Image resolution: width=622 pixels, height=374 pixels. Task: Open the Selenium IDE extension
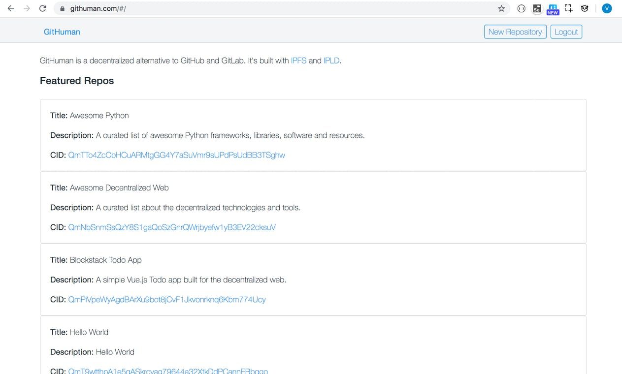coord(537,8)
